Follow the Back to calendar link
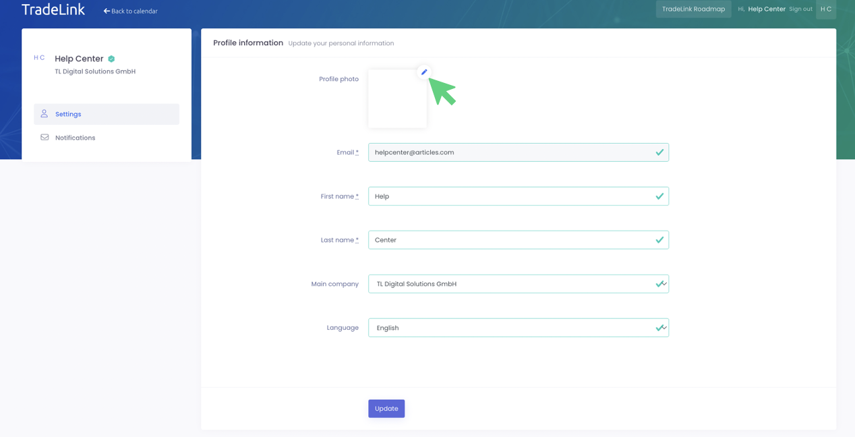Viewport: 855px width, 437px height. click(134, 11)
